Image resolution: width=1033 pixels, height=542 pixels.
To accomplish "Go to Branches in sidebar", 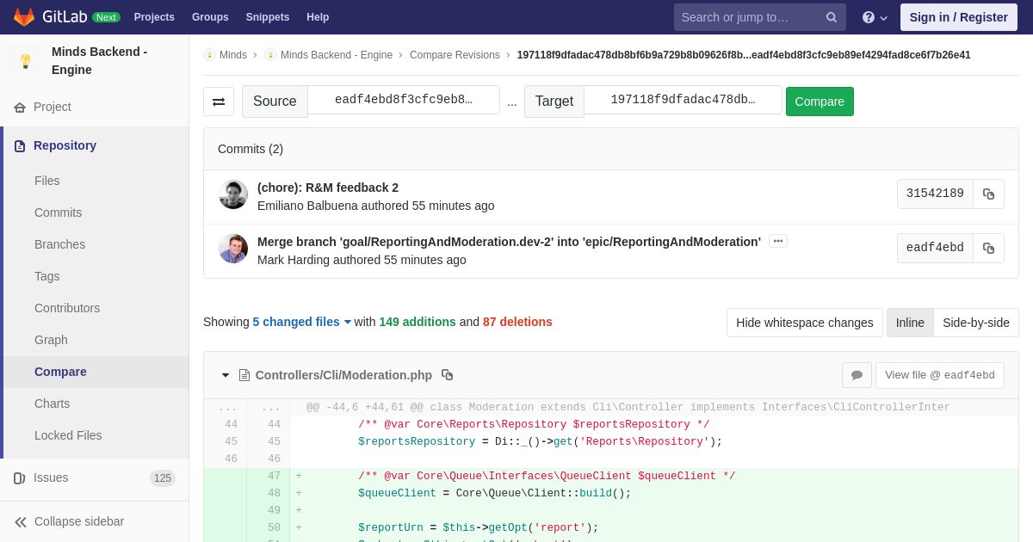I will click(x=59, y=244).
